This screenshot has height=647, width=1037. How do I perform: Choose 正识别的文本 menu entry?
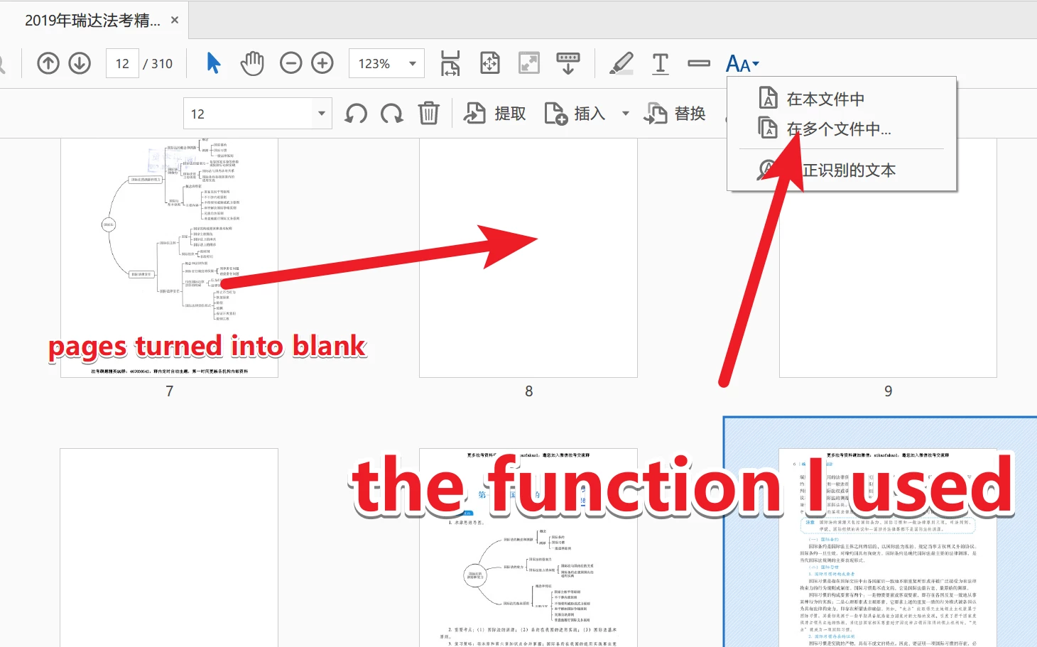[827, 170]
